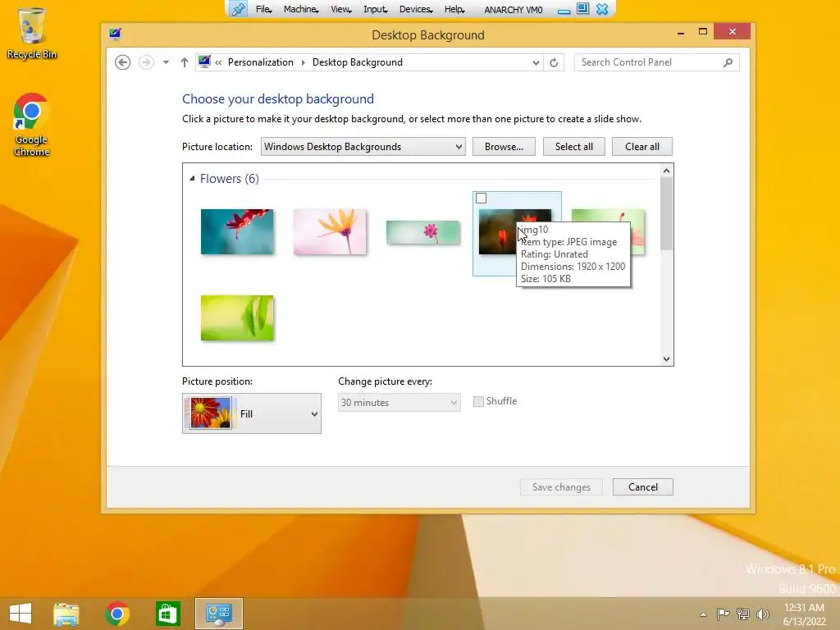840x630 pixels.
Task: Select the dark img10 flower wallpaper
Action: 496,231
